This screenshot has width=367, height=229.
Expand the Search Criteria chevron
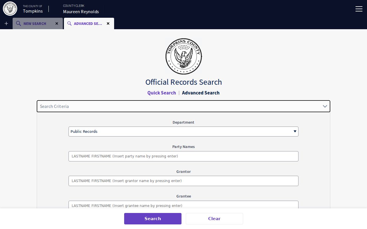(325, 106)
